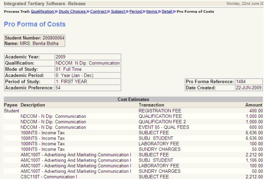Select the Integrated Tertiary Software title
Screen dimensions: 266x179
(x=45, y=4)
